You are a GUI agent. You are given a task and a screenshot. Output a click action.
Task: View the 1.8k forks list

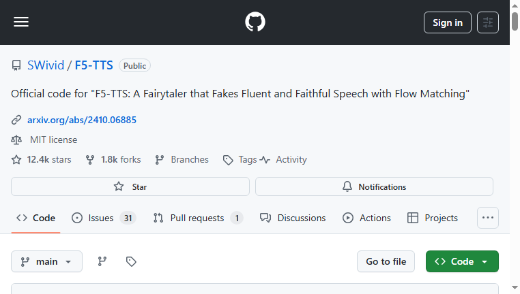pyautogui.click(x=121, y=160)
